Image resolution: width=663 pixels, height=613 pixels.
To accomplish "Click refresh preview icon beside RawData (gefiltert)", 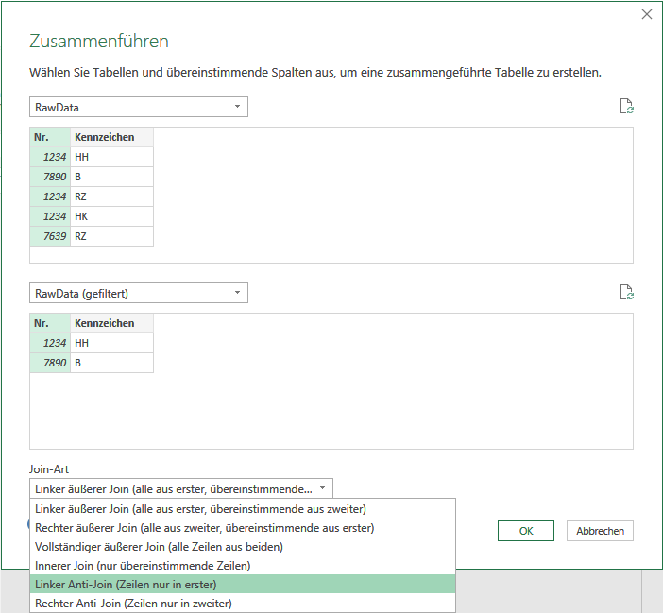I will 626,292.
